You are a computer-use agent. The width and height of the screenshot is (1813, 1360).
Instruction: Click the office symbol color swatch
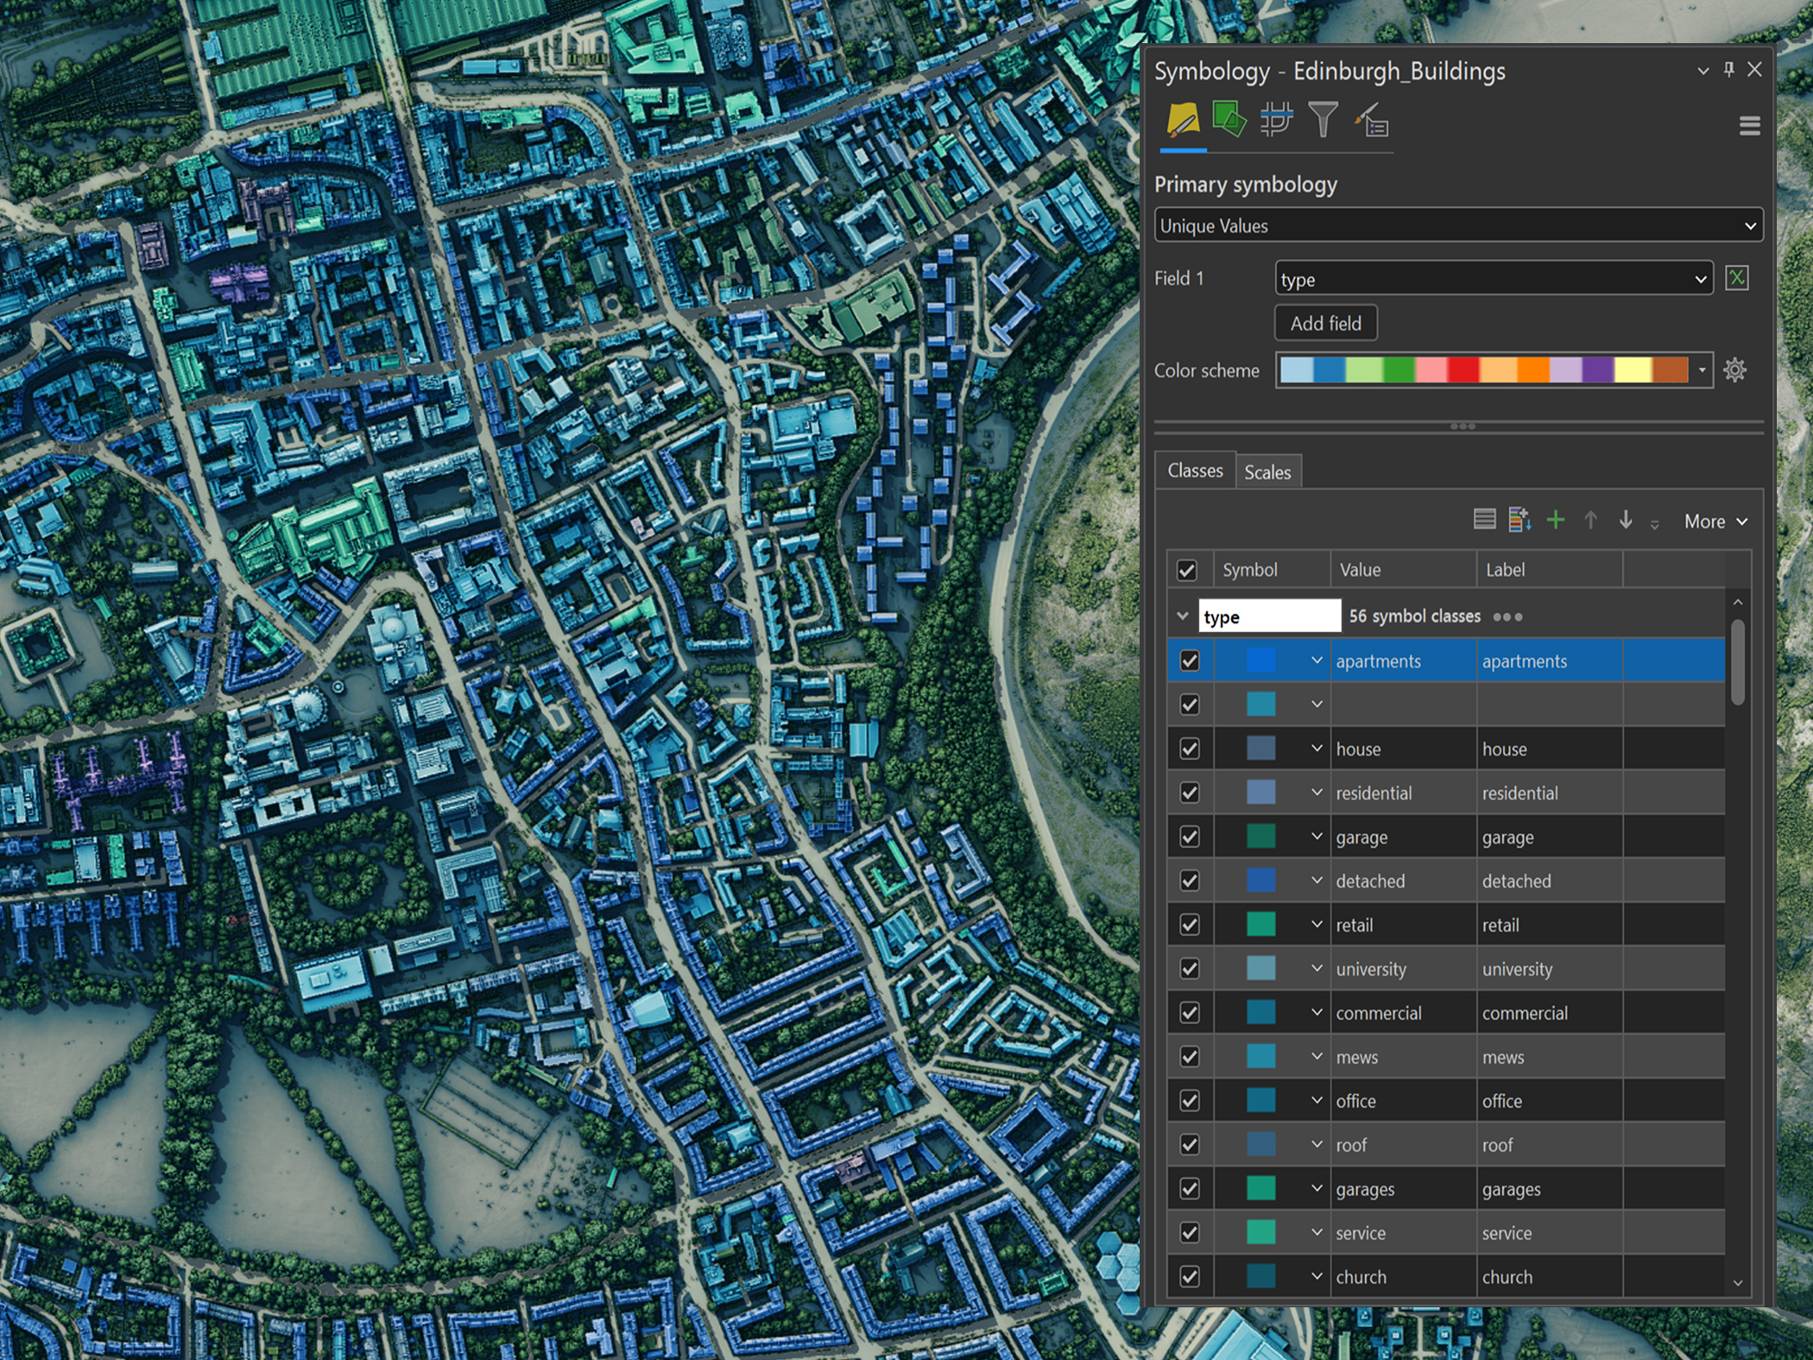point(1262,1100)
